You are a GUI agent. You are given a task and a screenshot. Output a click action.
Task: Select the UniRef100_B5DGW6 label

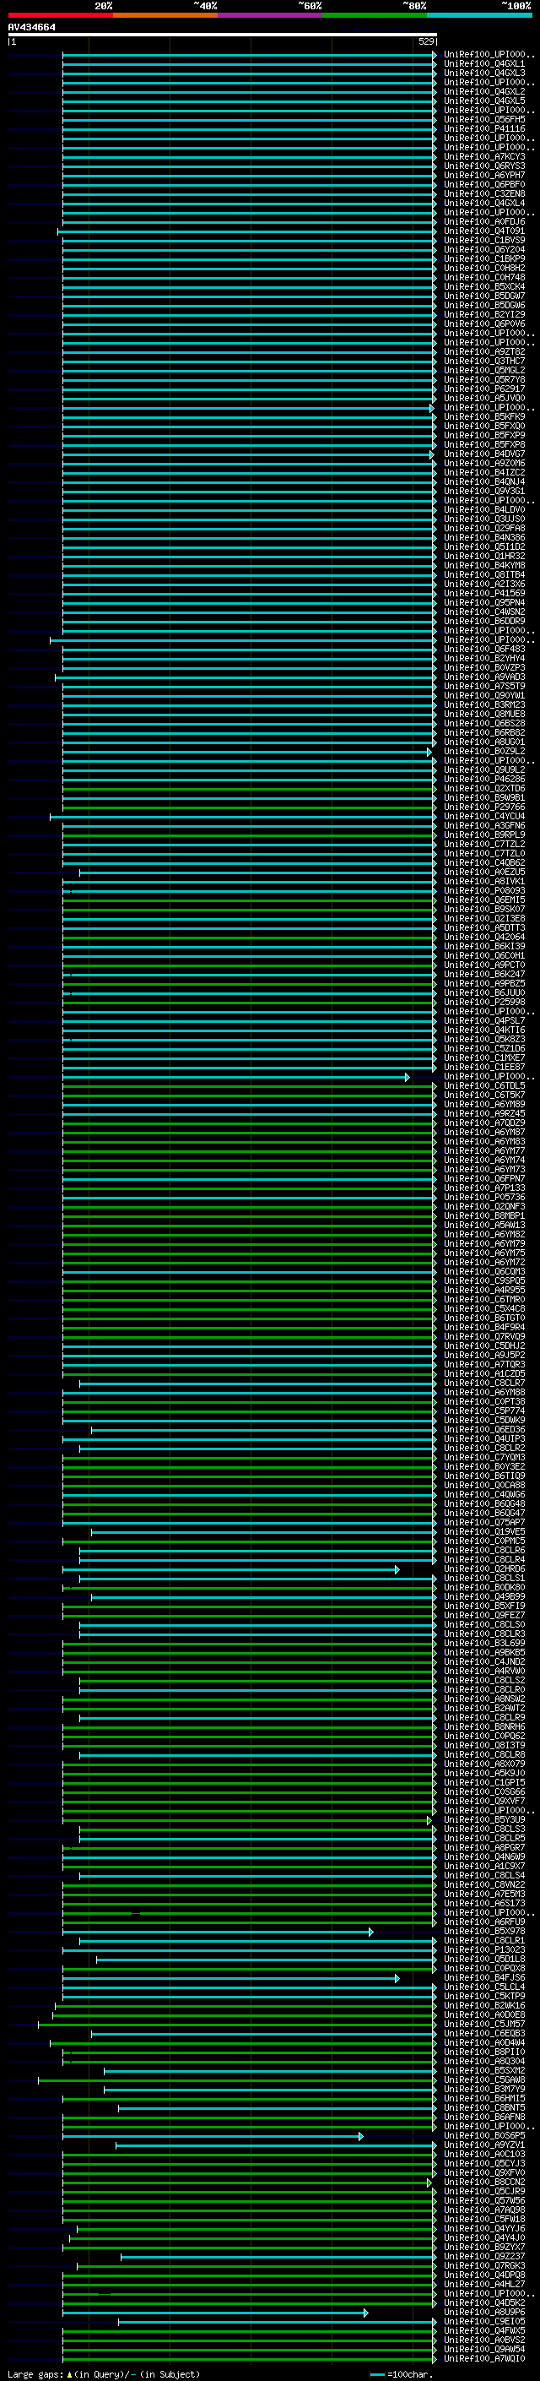point(483,306)
